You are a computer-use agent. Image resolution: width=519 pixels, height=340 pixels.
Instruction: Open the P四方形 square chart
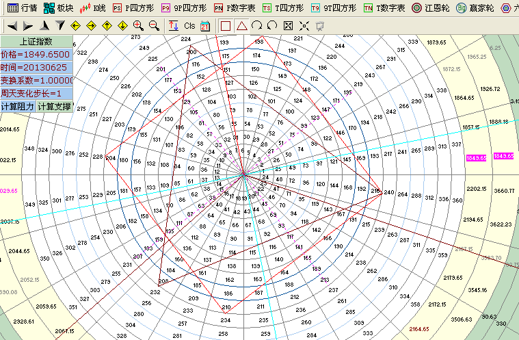[x=131, y=8]
